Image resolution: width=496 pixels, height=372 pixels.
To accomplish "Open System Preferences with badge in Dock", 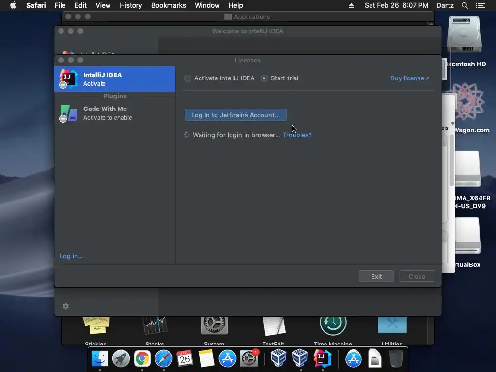I will (249, 358).
